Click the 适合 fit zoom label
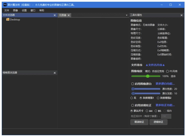Viewport: 186px width, 137px height. [x=173, y=76]
